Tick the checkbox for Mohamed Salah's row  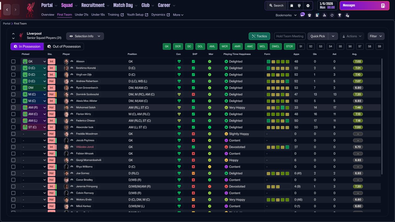(13, 108)
